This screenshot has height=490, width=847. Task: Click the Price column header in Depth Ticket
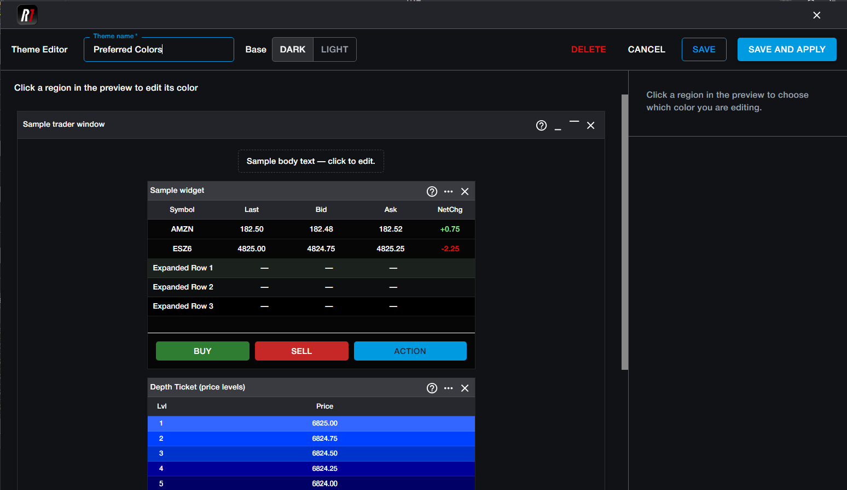pyautogui.click(x=325, y=406)
